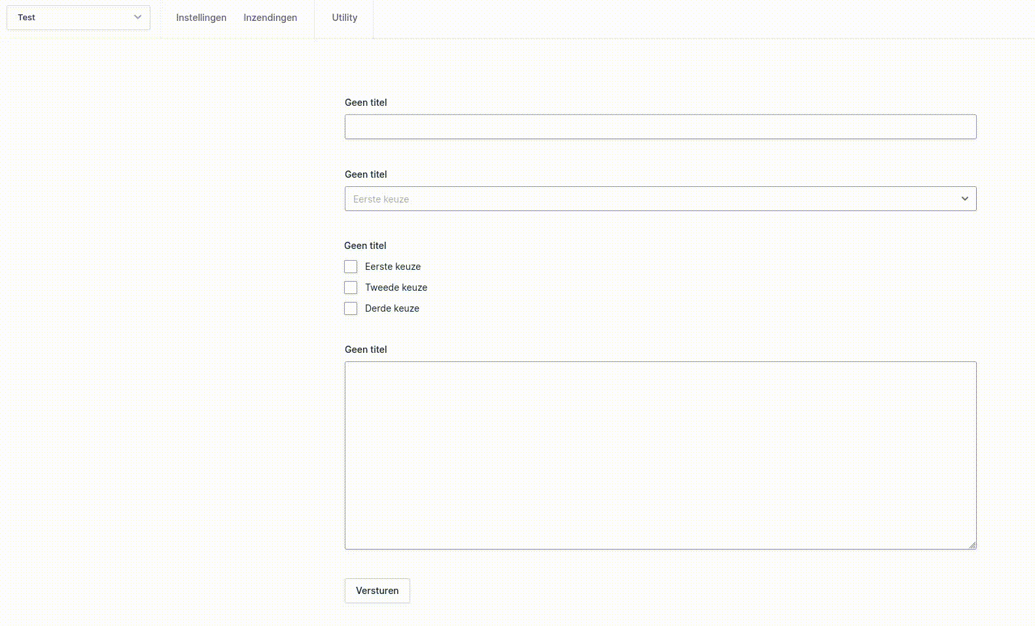Focus the first single-line text input
The height and width of the screenshot is (626, 1035).
click(x=660, y=127)
